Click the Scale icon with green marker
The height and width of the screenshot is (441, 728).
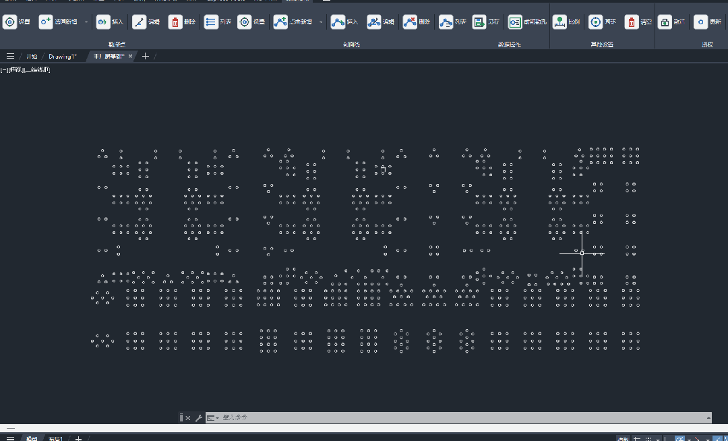click(559, 22)
